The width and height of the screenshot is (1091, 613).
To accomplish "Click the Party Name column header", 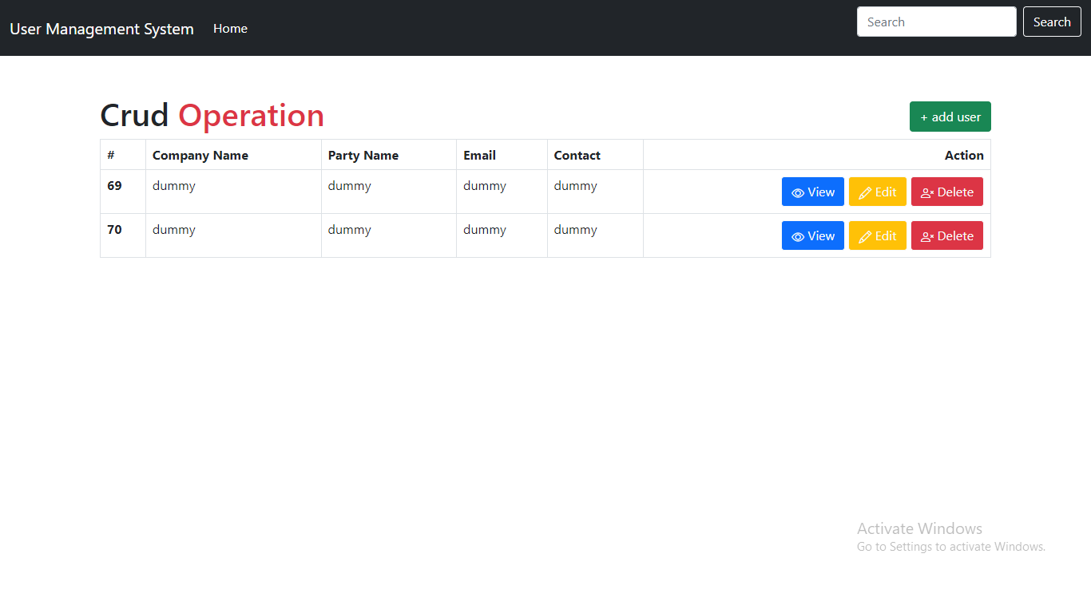I will [x=363, y=156].
